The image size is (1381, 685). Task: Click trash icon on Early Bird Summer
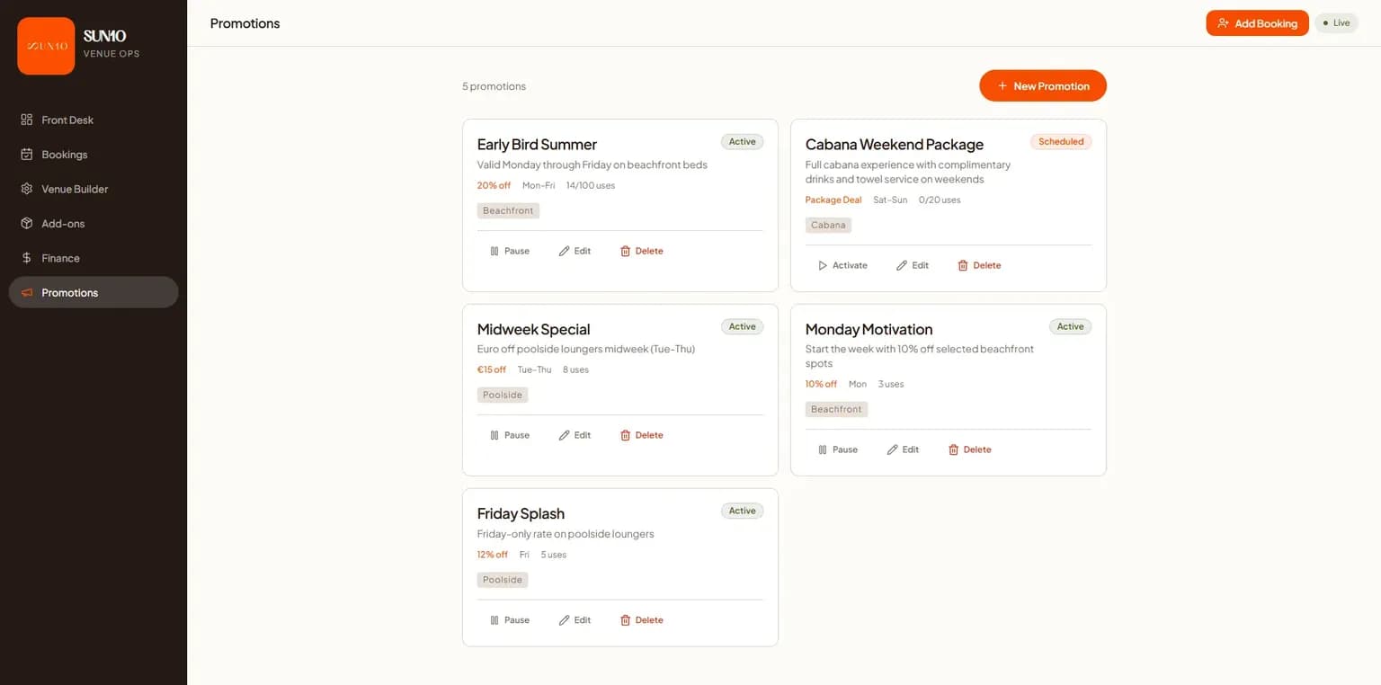tap(626, 252)
